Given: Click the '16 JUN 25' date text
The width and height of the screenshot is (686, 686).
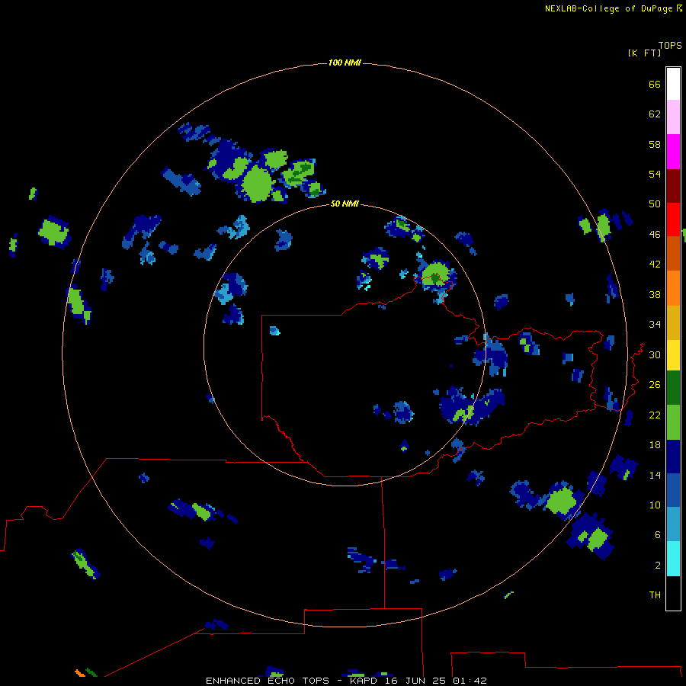Looking at the screenshot, I should pyautogui.click(x=415, y=681).
